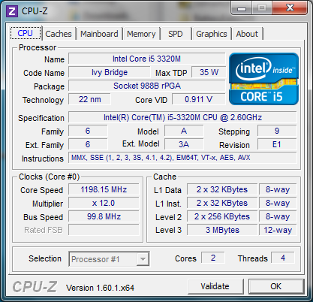Image resolution: width=313 pixels, height=302 pixels.
Task: Go to the SPD tab
Action: [176, 34]
